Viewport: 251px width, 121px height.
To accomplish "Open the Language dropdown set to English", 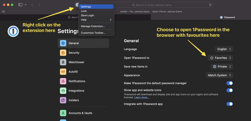I will click(x=224, y=49).
